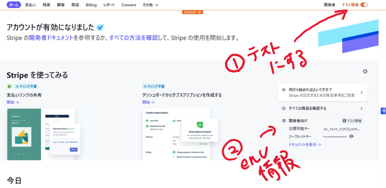The image size is (386, 188).
Task: Click the 今日 heading
Action: (14, 181)
